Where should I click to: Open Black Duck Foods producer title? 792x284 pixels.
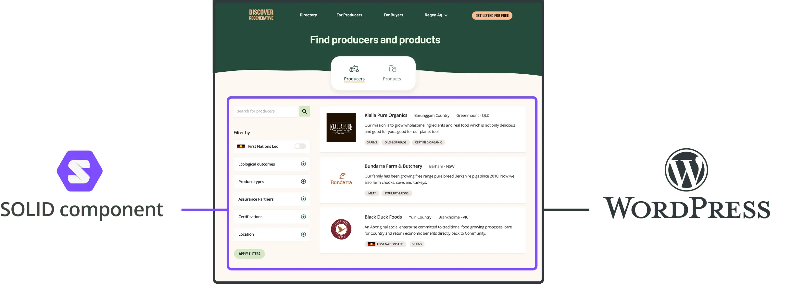[383, 217]
